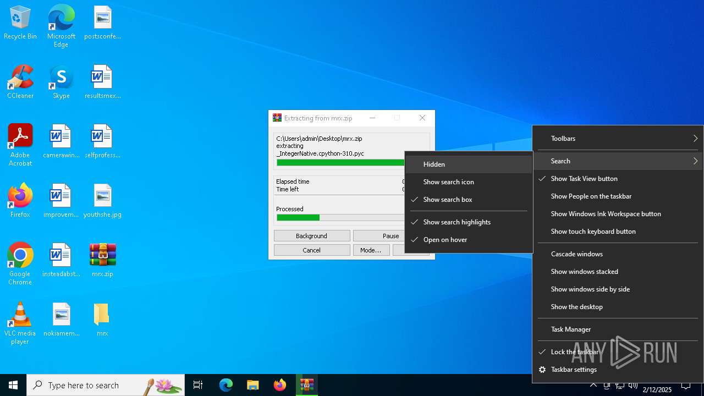This screenshot has width=704, height=396.
Task: Click the Task View taskbar icon
Action: click(x=198, y=385)
